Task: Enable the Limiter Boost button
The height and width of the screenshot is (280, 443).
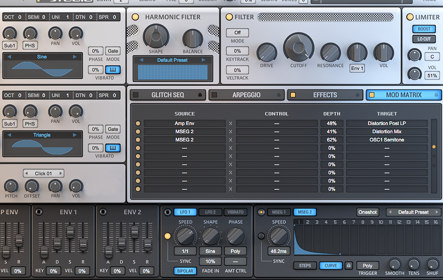Action: tap(424, 29)
